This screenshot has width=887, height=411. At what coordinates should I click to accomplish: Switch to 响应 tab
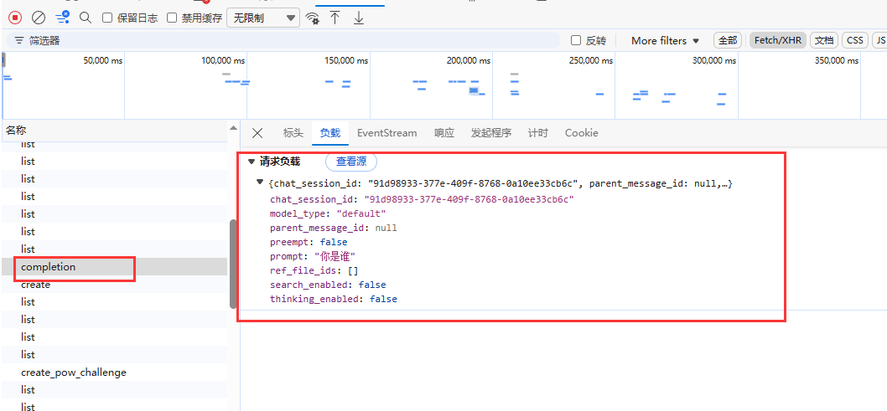(444, 133)
